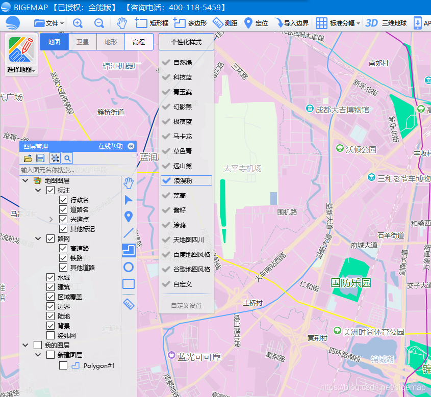Uncheck the 行政名 layer checkbox
The height and width of the screenshot is (397, 431).
coord(63,200)
